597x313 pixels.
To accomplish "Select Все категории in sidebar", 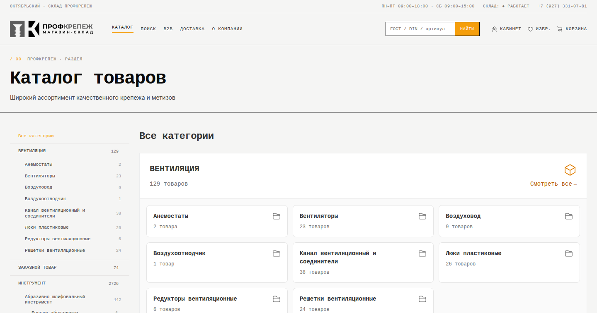I will (36, 136).
